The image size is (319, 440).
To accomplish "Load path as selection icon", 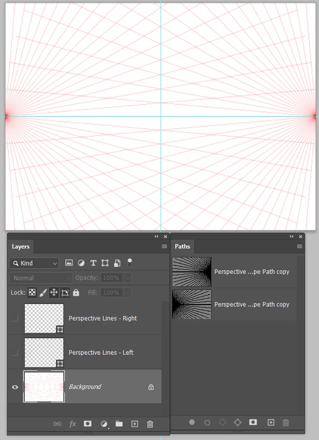I will point(222,422).
